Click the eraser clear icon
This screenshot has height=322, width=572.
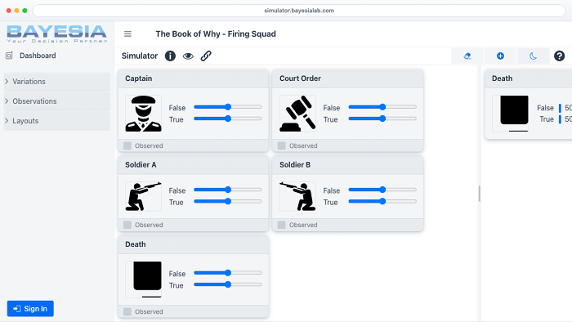pos(467,56)
